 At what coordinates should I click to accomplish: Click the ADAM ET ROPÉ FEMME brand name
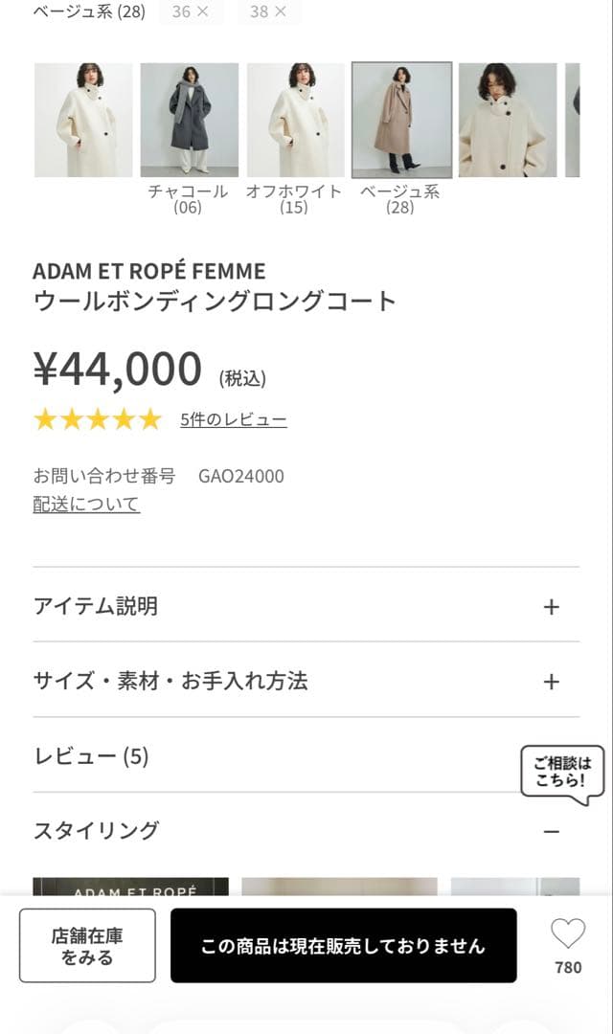(x=148, y=271)
